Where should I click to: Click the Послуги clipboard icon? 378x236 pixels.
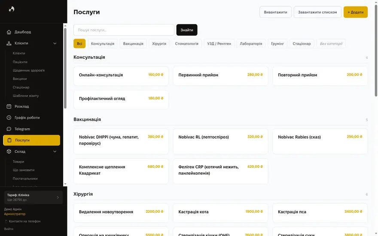[9, 140]
